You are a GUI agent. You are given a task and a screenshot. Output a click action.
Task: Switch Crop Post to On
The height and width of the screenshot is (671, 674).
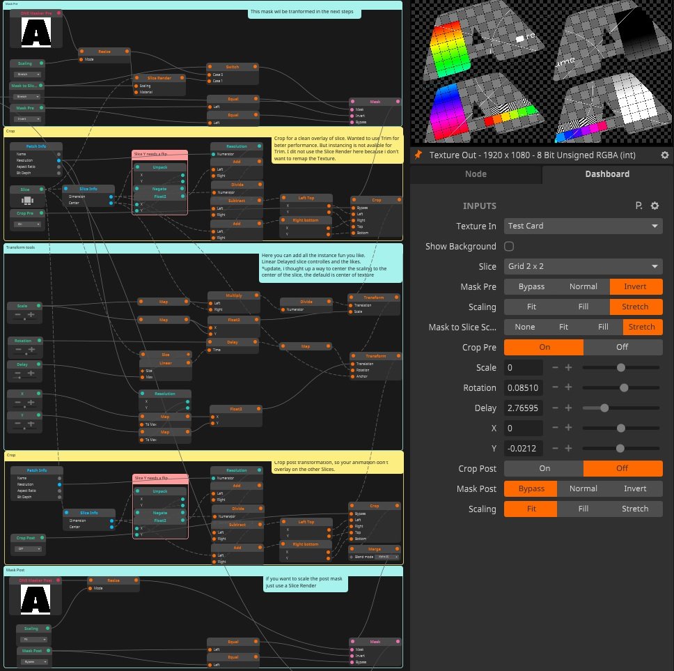[544, 468]
